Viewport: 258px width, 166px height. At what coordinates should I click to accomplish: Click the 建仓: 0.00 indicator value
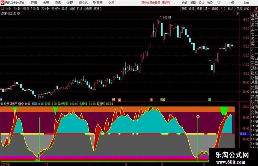point(24,104)
